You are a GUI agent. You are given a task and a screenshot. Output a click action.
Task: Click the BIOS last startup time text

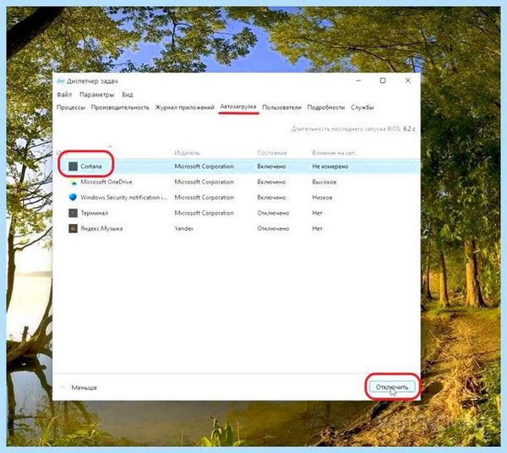pos(353,128)
